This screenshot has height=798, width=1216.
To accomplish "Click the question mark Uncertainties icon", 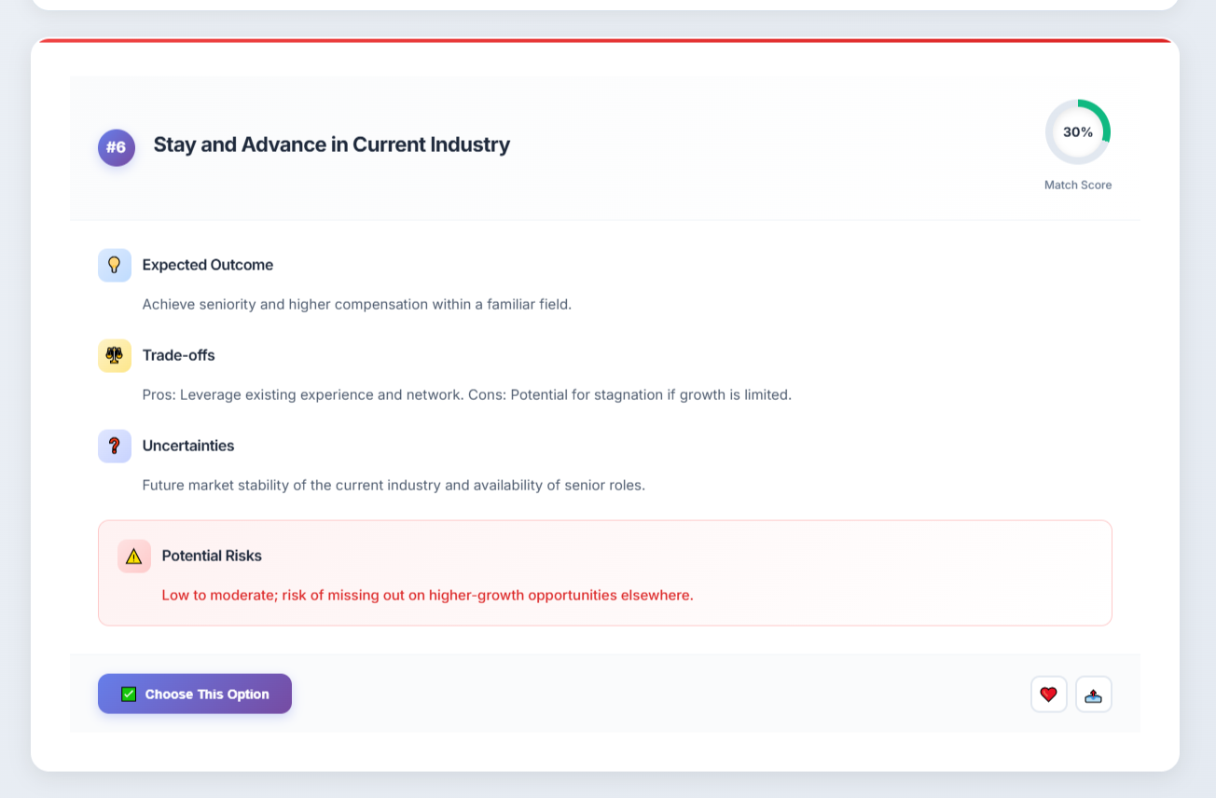I will pyautogui.click(x=115, y=446).
